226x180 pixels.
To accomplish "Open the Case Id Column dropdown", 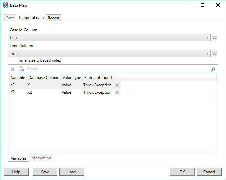I will [109, 38].
